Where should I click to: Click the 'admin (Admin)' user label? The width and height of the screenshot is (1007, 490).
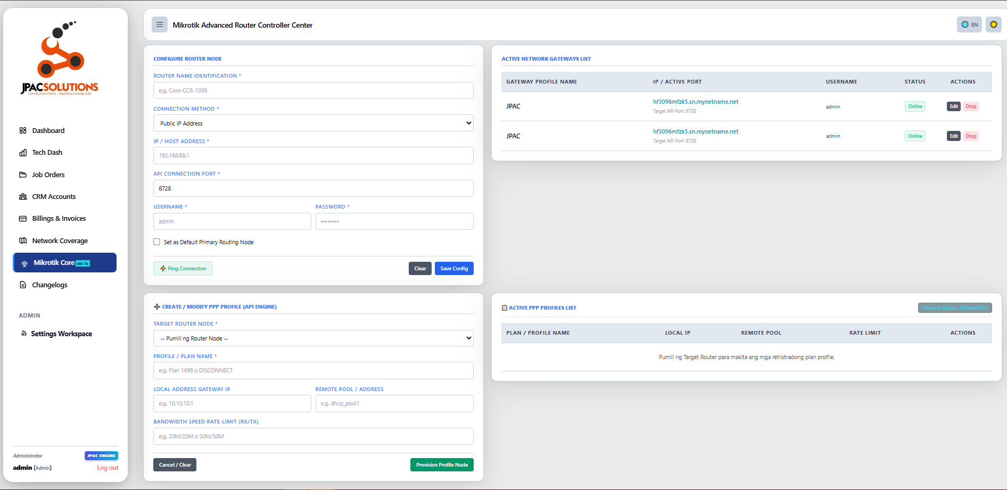coord(32,468)
